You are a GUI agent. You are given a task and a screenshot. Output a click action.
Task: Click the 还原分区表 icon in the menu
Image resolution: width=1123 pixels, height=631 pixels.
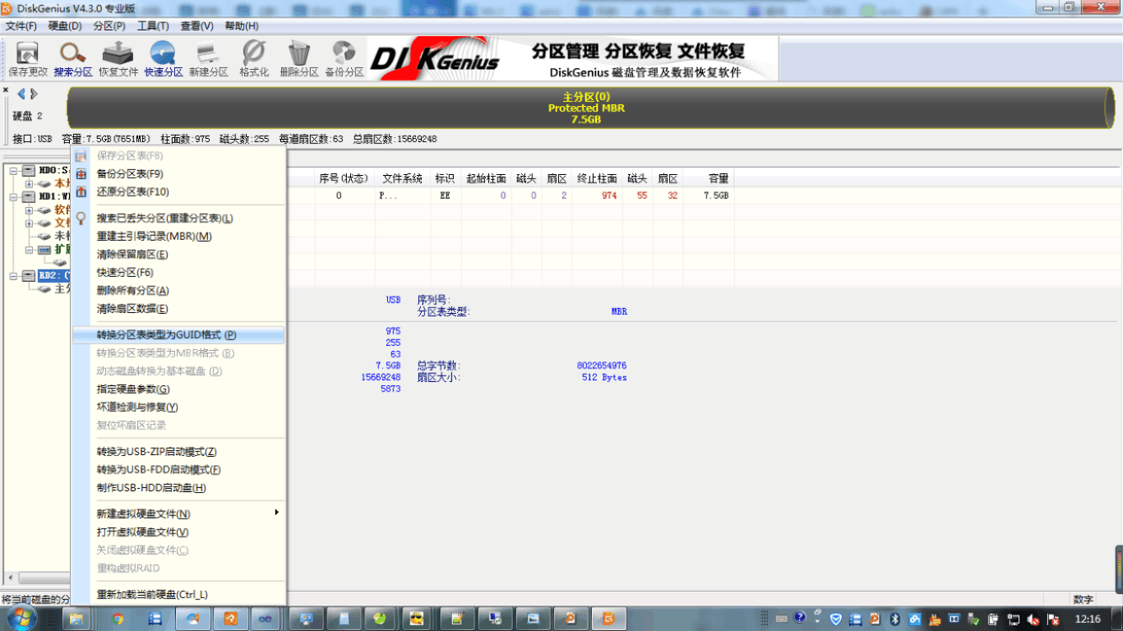(81, 192)
